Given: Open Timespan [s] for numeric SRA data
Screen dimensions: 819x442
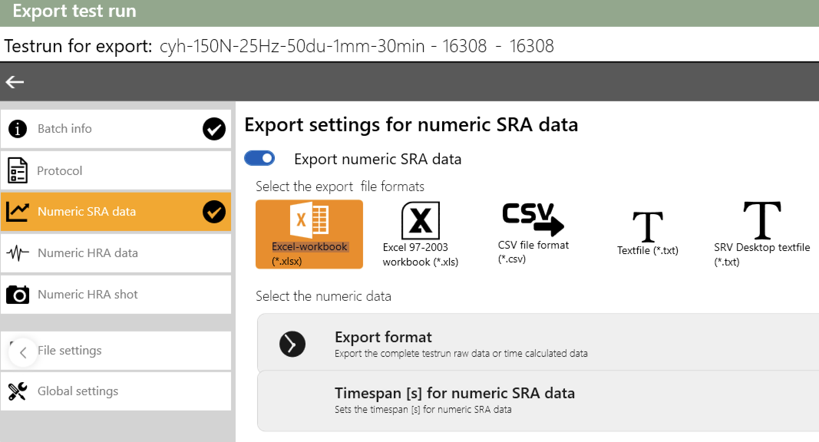Looking at the screenshot, I should point(538,401).
